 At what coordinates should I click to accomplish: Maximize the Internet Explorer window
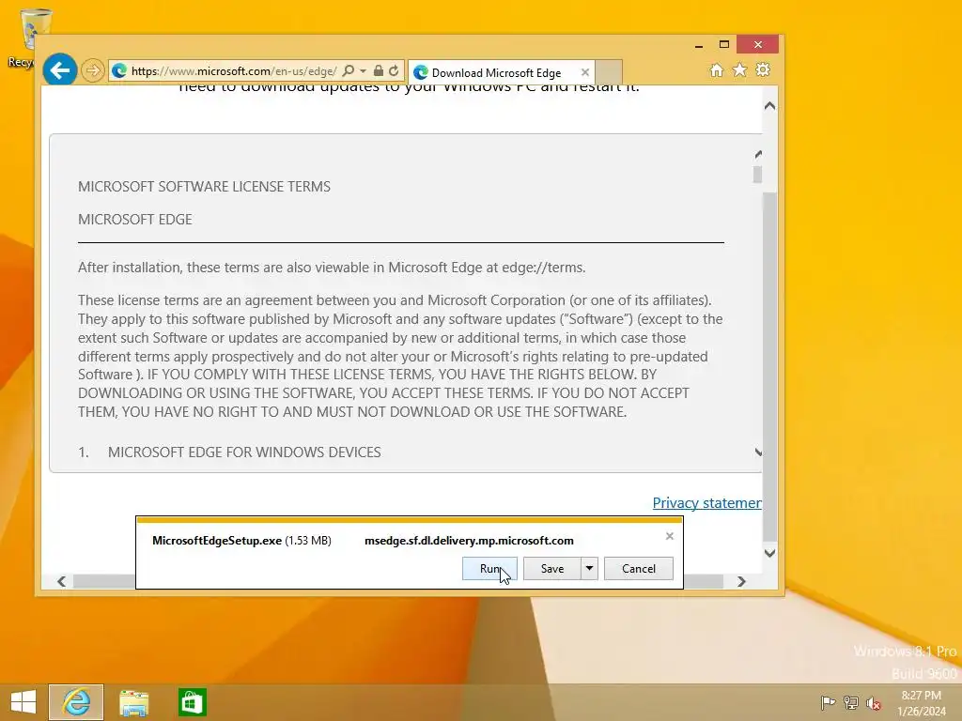coord(724,45)
